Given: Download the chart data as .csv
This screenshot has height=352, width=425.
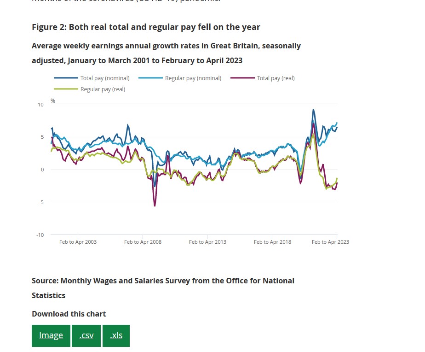Looking at the screenshot, I should click(x=86, y=335).
